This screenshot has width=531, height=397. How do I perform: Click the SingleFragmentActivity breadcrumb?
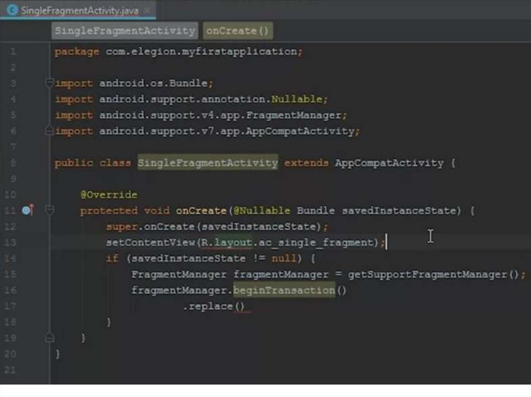tap(124, 31)
